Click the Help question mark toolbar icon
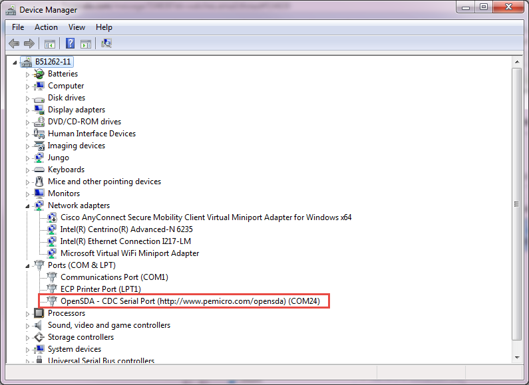The height and width of the screenshot is (385, 529). point(70,43)
